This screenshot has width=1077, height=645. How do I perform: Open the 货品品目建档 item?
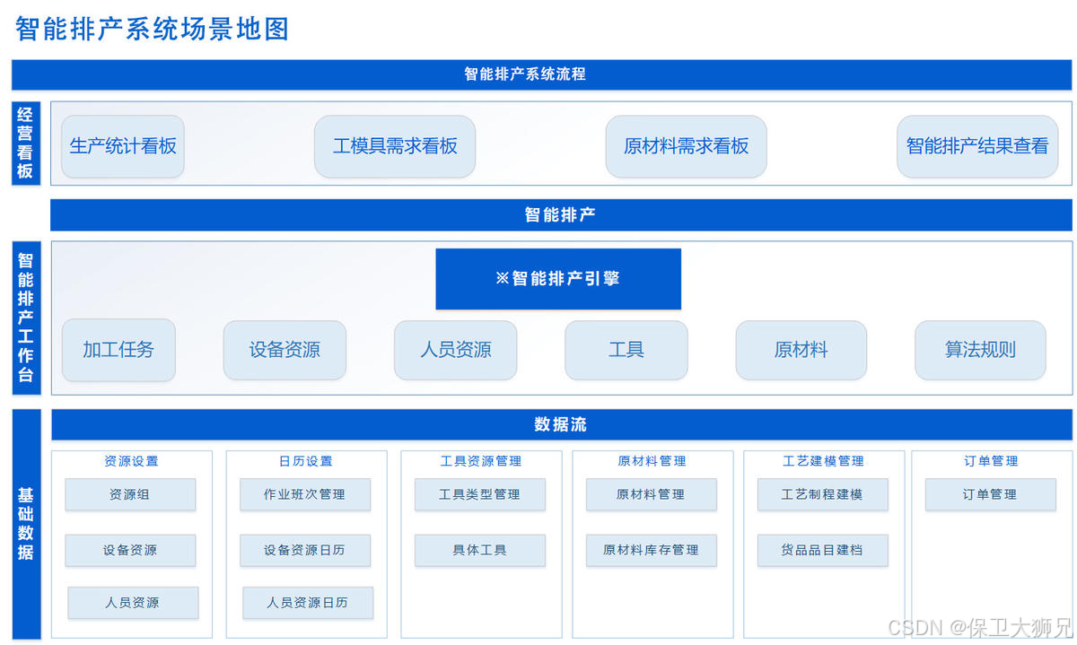pos(823,550)
